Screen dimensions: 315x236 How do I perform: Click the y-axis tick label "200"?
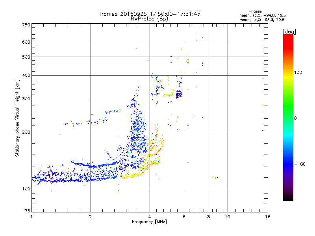click(26, 132)
